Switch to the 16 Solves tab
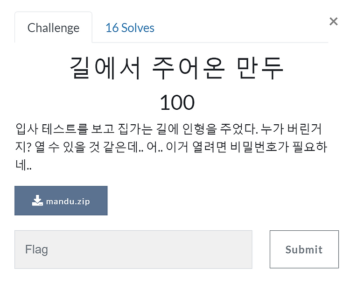Screen dimensions: 350x285 click(130, 28)
